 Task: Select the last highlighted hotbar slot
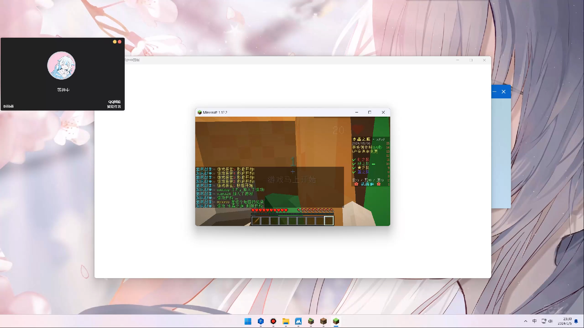329,221
